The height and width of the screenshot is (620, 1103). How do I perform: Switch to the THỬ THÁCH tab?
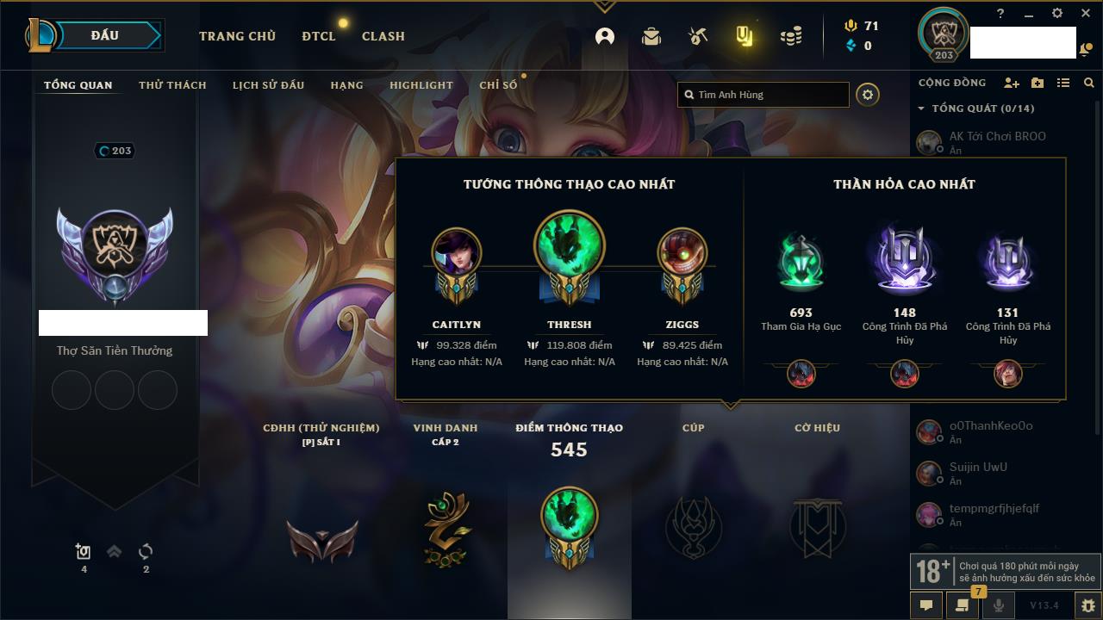click(172, 85)
